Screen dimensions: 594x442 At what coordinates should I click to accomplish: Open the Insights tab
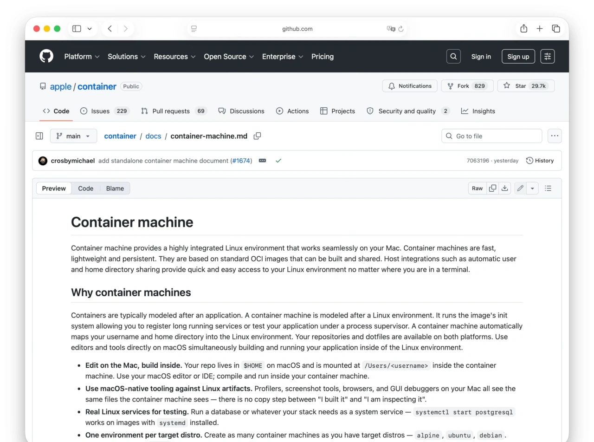[x=478, y=111]
